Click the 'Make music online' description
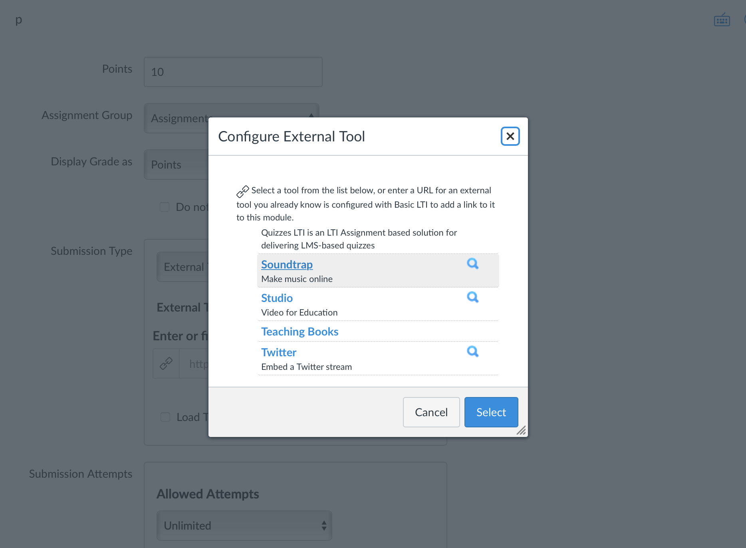Viewport: 746px width, 548px height. [297, 279]
